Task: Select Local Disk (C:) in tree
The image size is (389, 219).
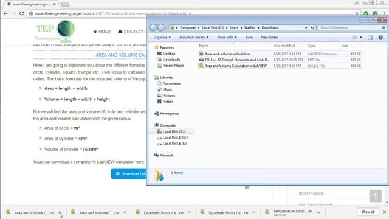Action: click(x=174, y=131)
